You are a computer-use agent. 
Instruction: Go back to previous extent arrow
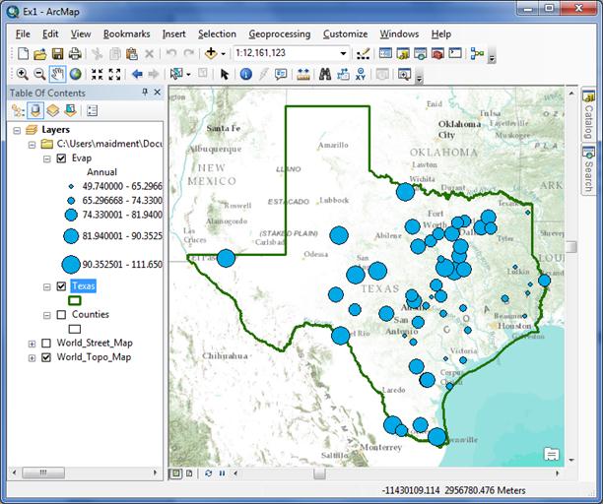coord(137,74)
